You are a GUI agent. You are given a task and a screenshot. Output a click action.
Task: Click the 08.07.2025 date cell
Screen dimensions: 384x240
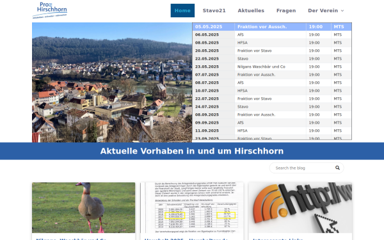point(214,83)
